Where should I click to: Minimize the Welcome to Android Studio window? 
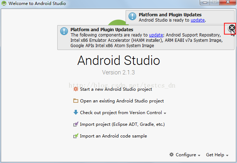pyautogui.click(x=205, y=2)
